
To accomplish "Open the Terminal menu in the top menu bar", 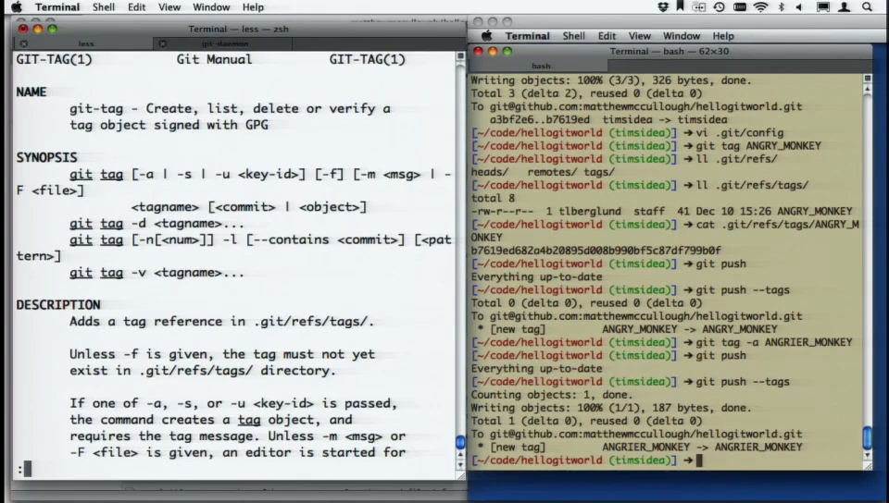I will [x=56, y=7].
